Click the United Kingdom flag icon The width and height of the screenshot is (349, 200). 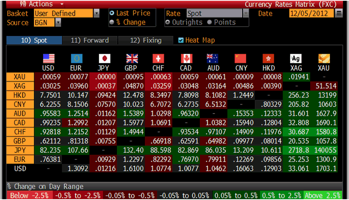[131, 59]
